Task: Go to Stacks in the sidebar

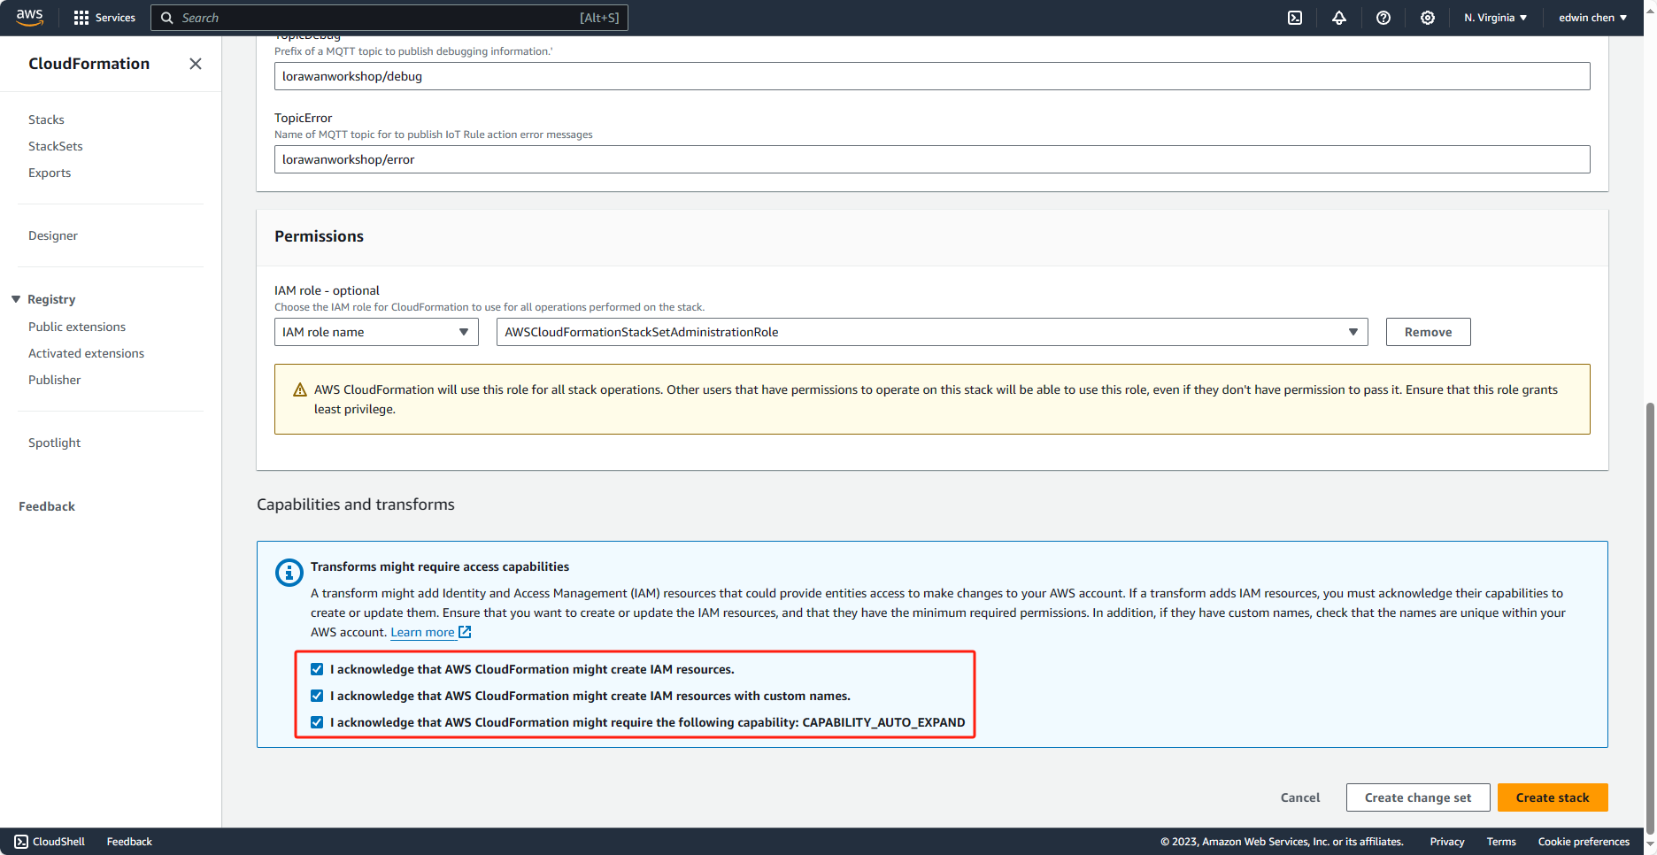Action: [x=46, y=119]
